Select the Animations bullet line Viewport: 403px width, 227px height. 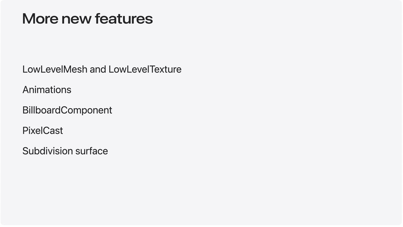pos(47,90)
